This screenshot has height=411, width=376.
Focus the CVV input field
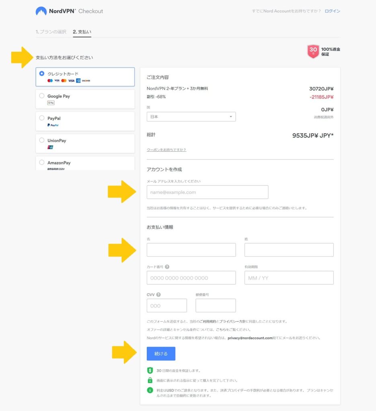(x=167, y=305)
